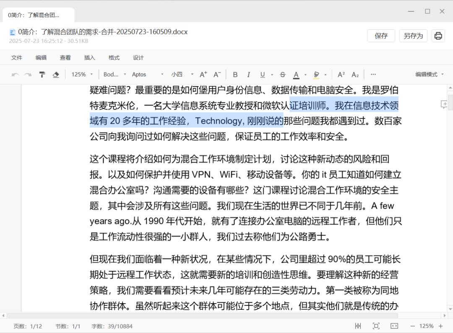The height and width of the screenshot is (333, 453).
Task: Toggle strikethrough formatting
Action: pyautogui.click(x=282, y=74)
